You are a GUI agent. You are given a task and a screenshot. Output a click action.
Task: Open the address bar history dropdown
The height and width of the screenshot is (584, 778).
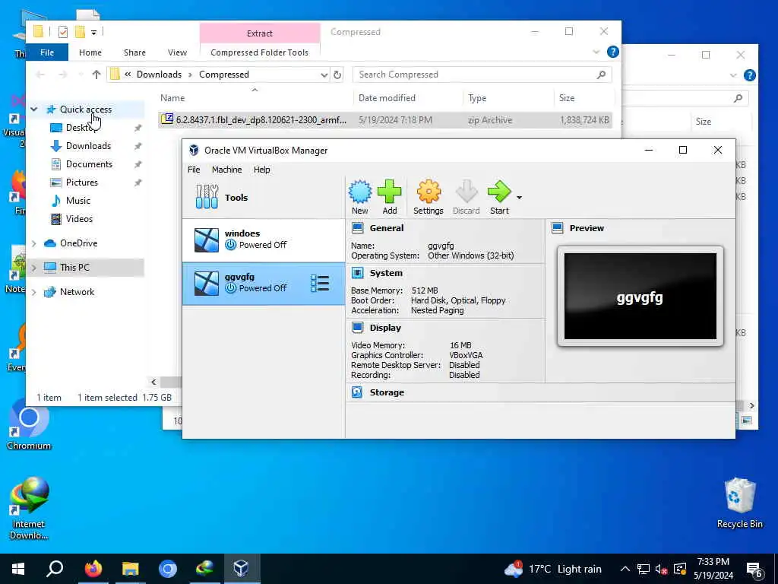pos(324,75)
